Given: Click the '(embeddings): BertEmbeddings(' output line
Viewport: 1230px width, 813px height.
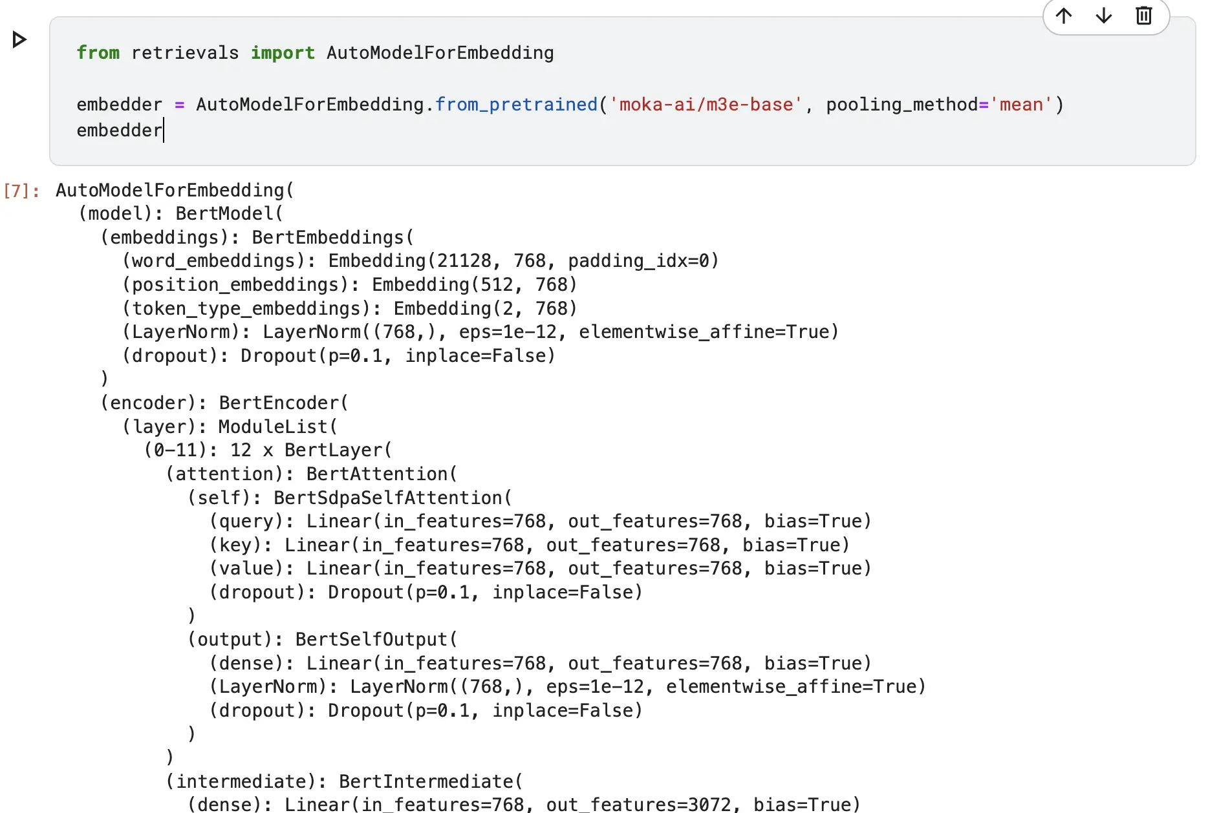Looking at the screenshot, I should [257, 238].
